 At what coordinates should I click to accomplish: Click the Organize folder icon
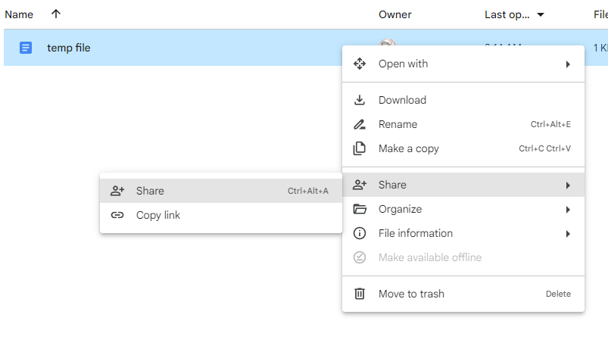[360, 210]
